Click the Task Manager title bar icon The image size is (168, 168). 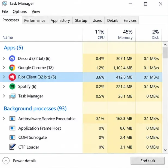pos(4,4)
